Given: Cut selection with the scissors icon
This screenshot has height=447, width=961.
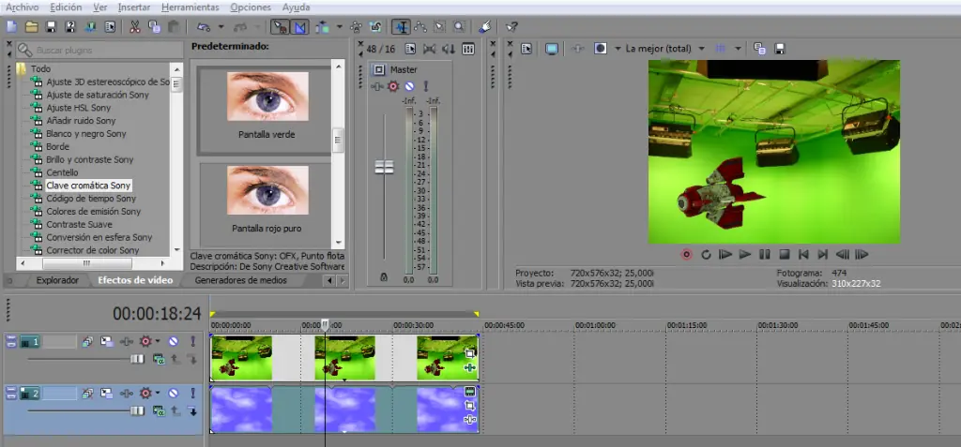Looking at the screenshot, I should click(135, 27).
